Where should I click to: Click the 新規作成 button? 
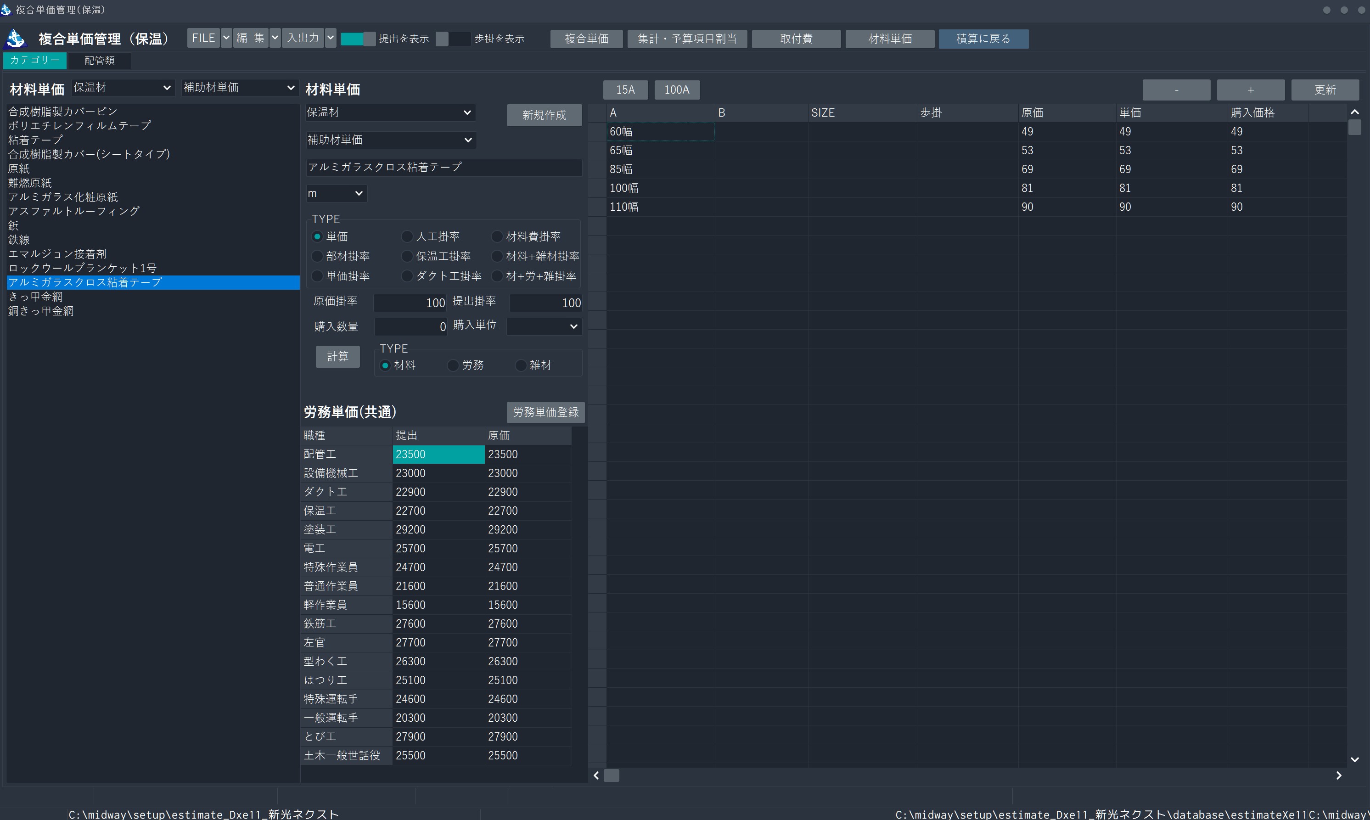point(544,115)
